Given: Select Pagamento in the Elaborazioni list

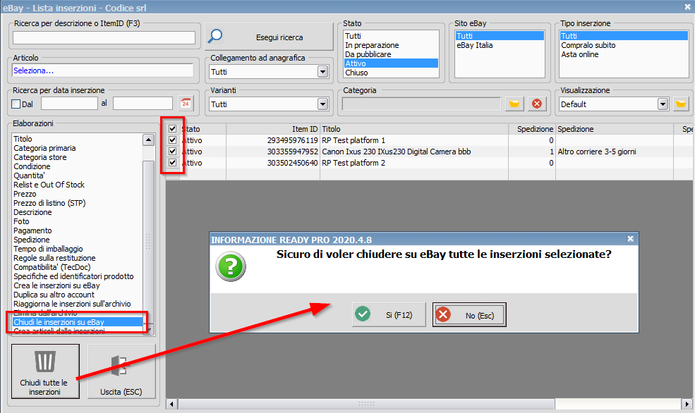Looking at the screenshot, I should coord(77,230).
